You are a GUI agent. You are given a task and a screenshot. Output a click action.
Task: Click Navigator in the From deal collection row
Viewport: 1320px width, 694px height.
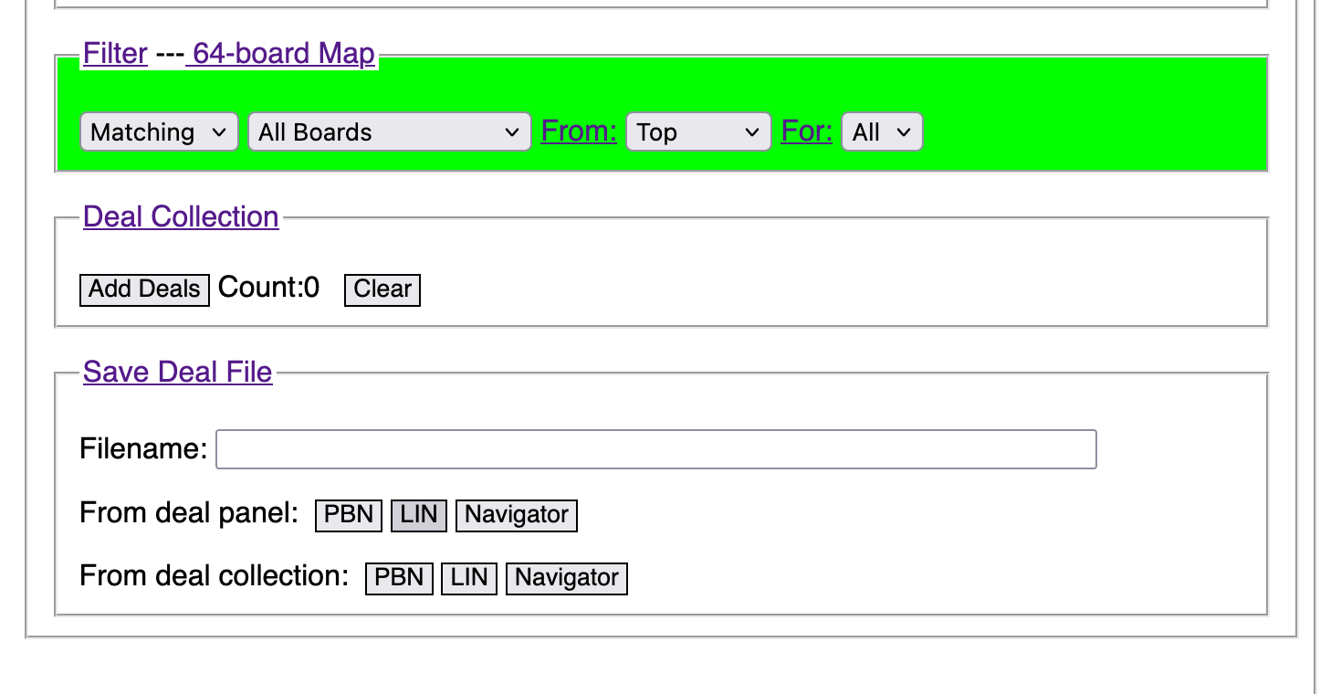[x=567, y=578]
